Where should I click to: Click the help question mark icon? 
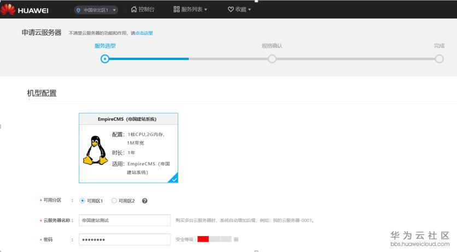144,201
